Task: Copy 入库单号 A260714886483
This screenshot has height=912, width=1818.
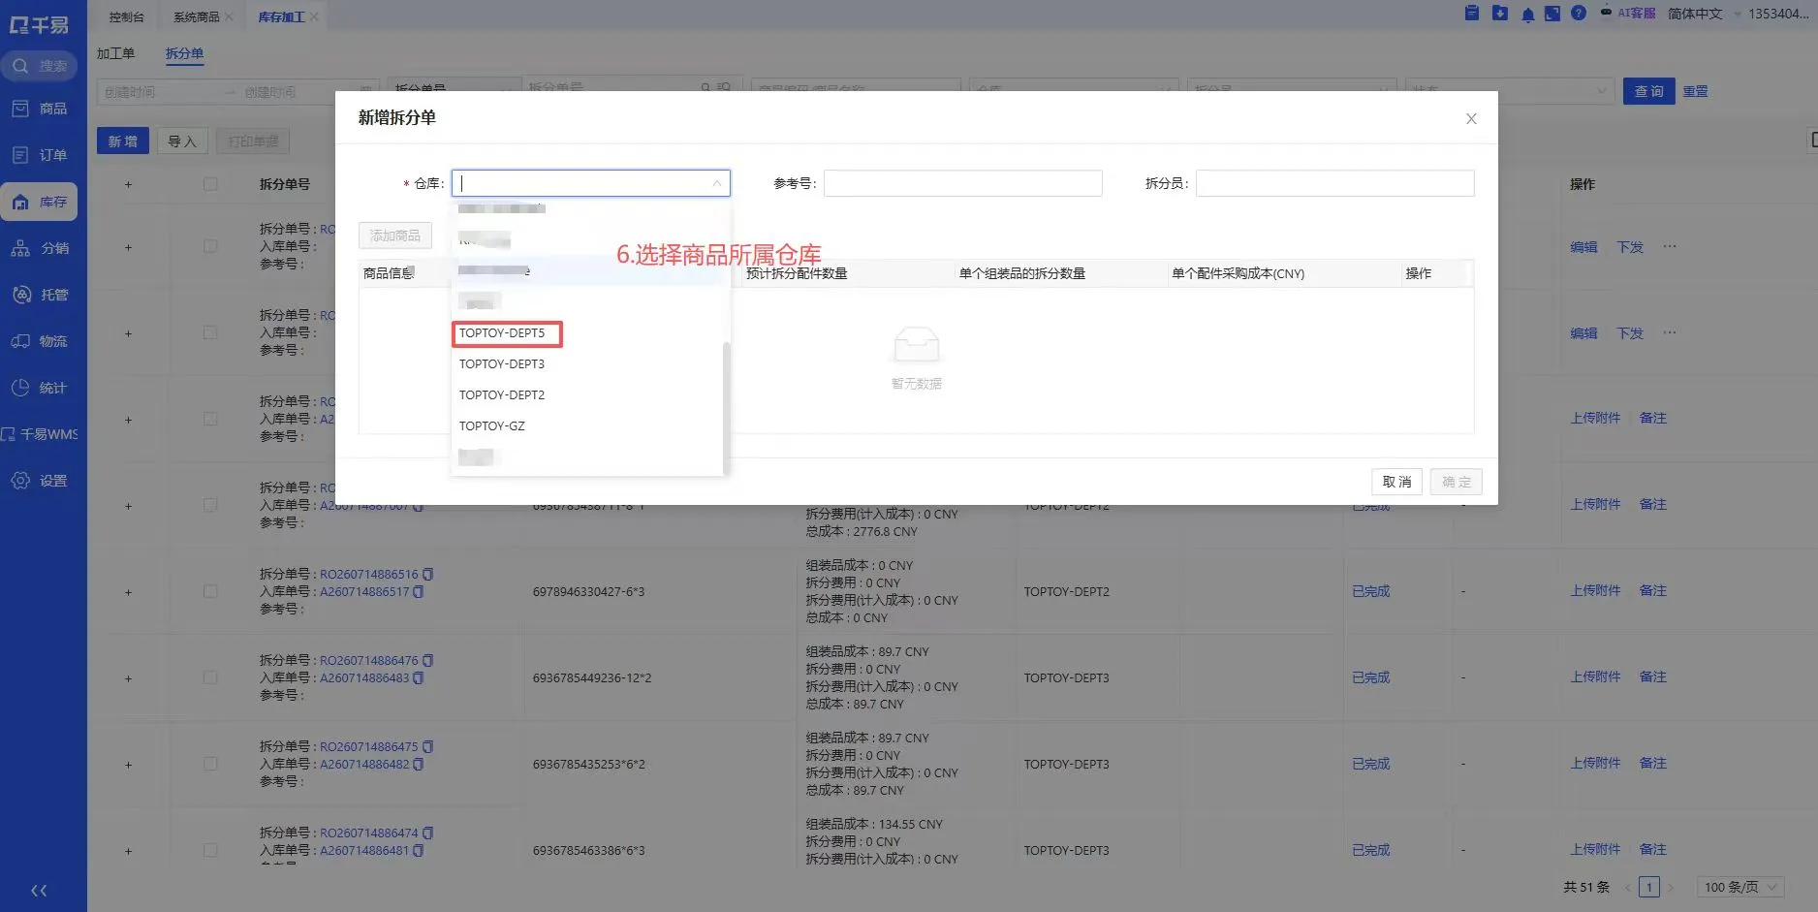Action: pos(419,677)
